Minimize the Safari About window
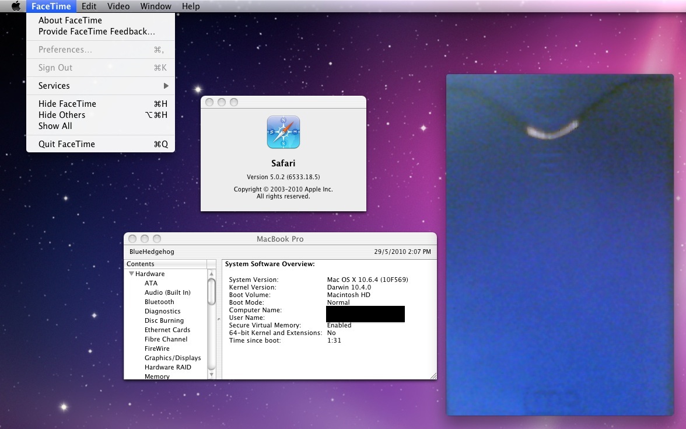Viewport: 686px width, 429px height. click(222, 102)
